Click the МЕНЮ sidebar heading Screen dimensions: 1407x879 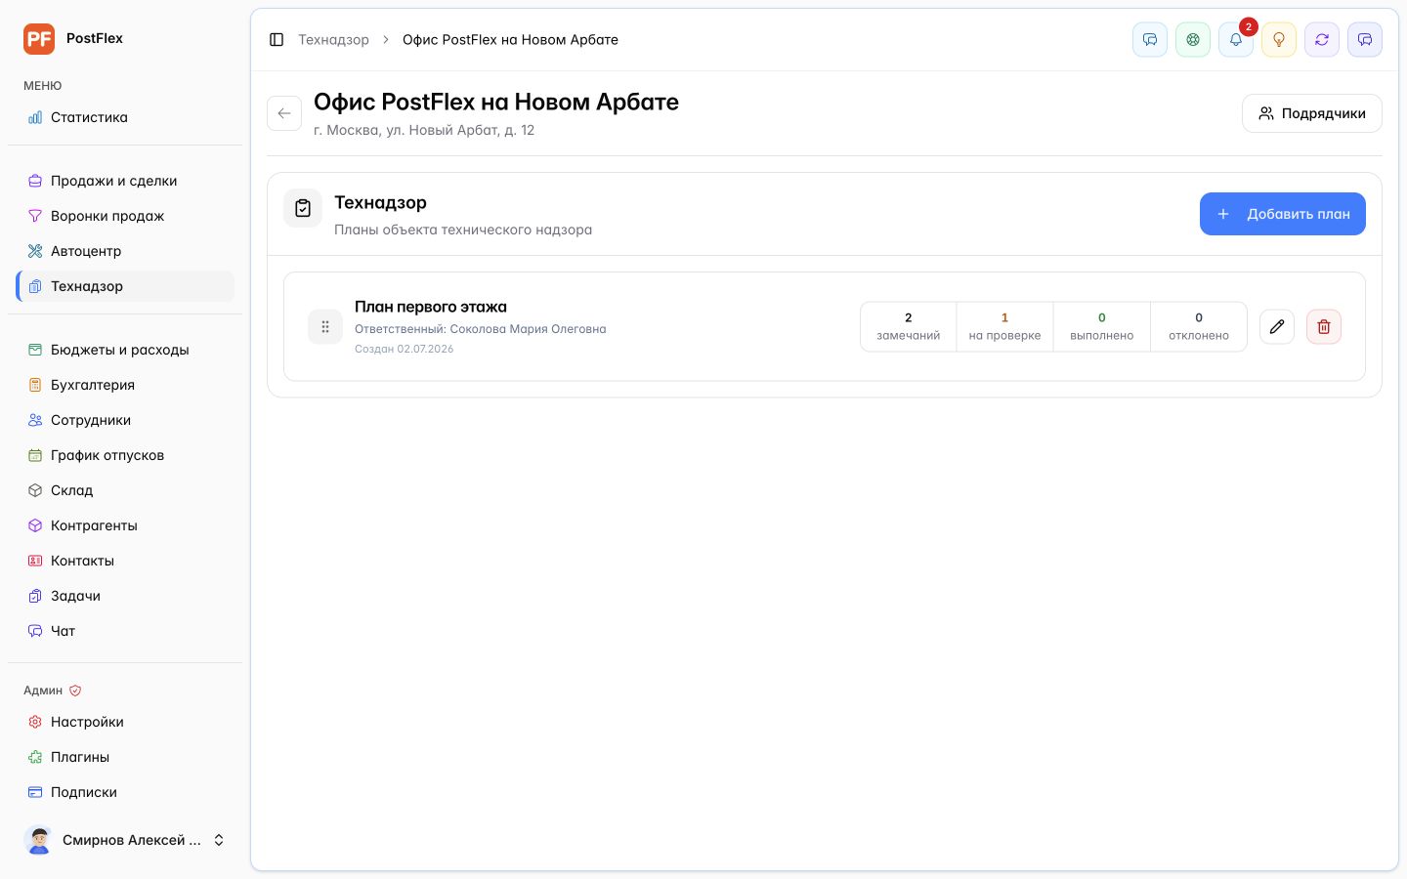43,86
